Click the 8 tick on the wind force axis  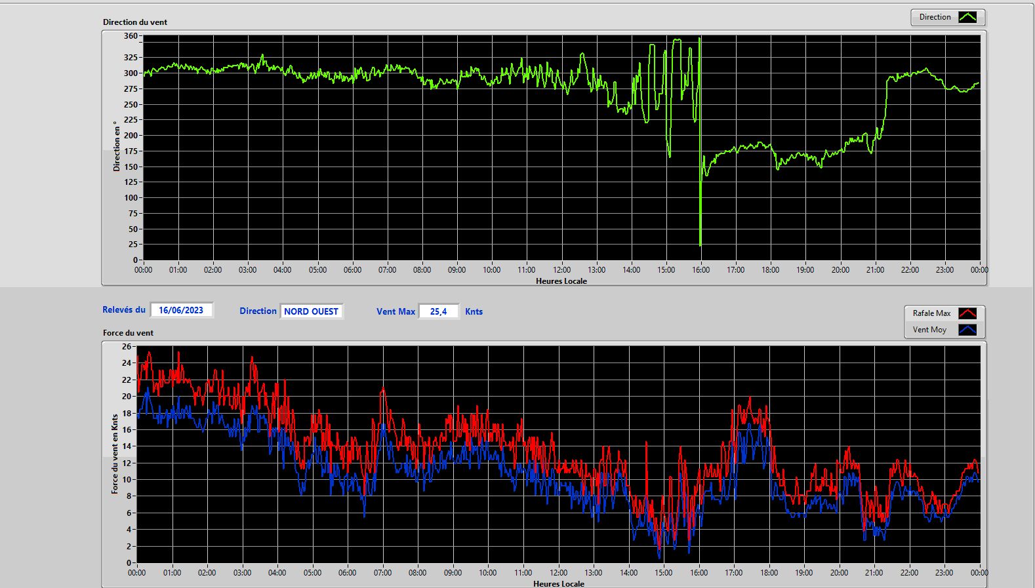click(129, 496)
